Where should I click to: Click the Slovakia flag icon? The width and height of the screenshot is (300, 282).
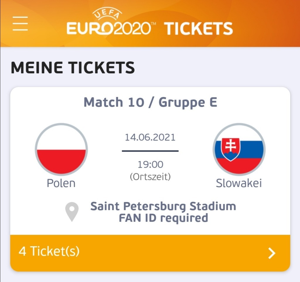[x=239, y=149]
